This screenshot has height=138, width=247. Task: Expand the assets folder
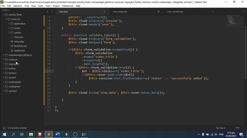click(x=9, y=28)
